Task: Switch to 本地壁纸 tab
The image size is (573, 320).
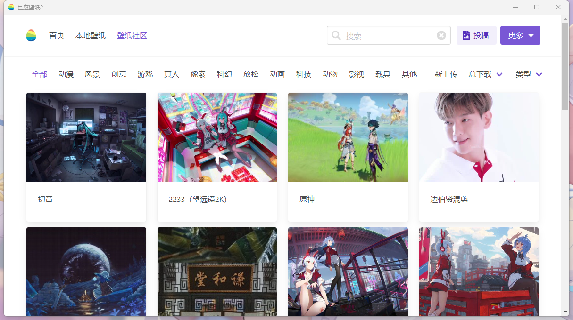Action: click(x=91, y=35)
